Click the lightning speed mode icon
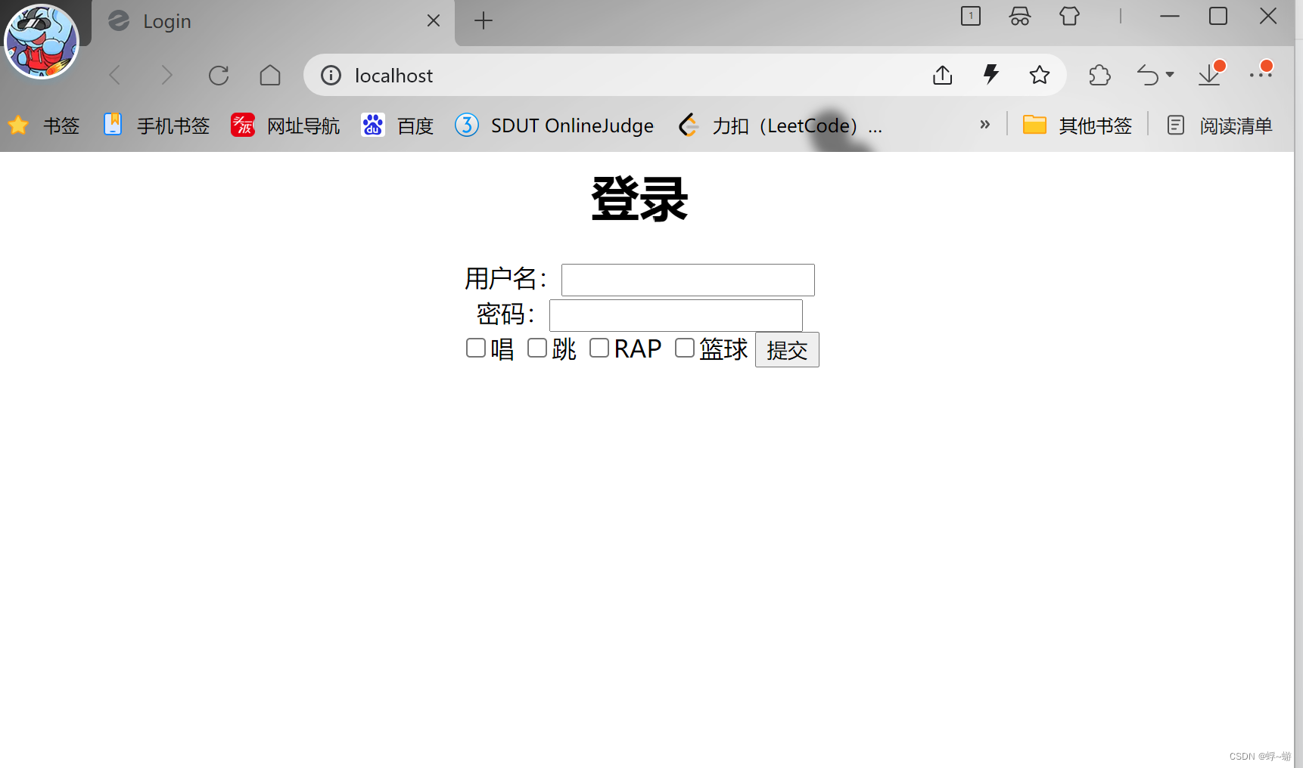 pos(991,74)
